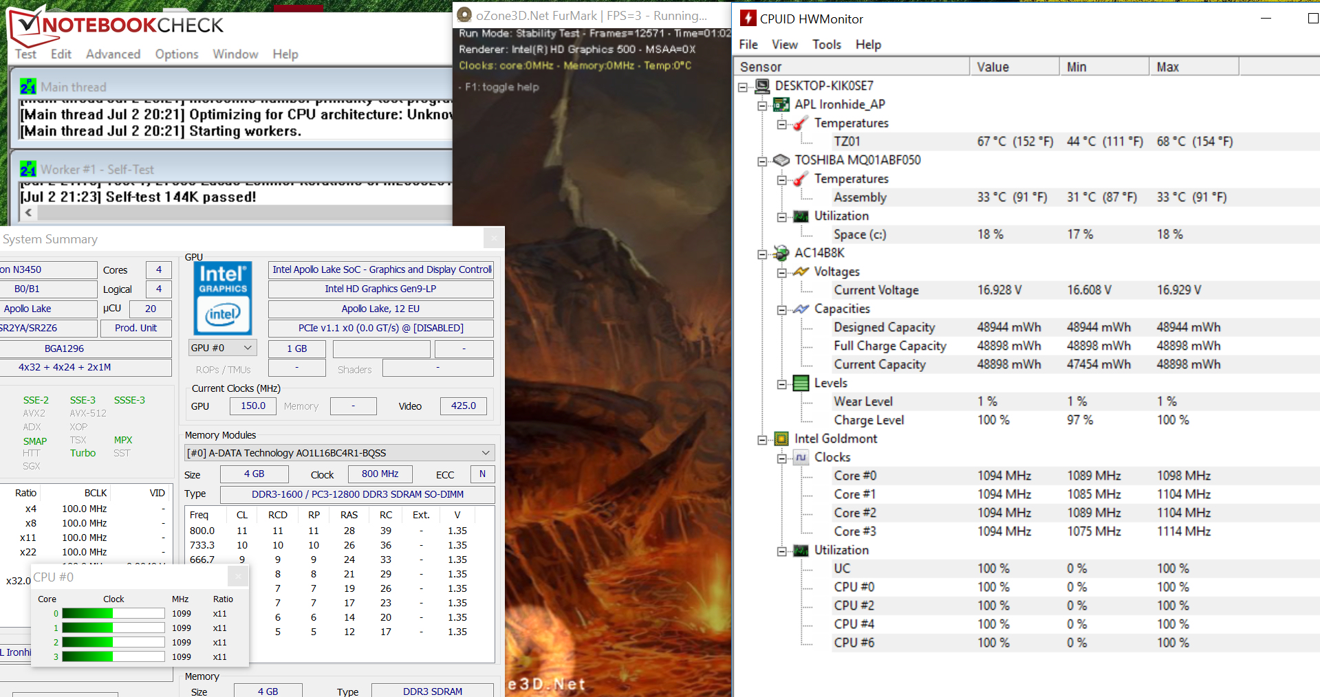Click the DESKTOP-KIK0SE7 computer icon

coord(762,86)
